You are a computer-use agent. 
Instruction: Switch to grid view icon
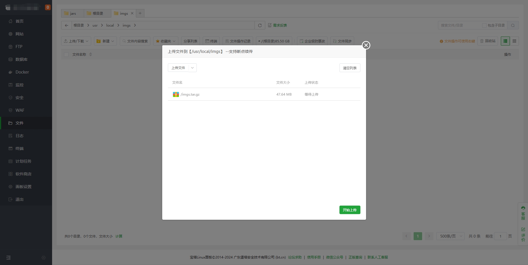click(x=514, y=41)
